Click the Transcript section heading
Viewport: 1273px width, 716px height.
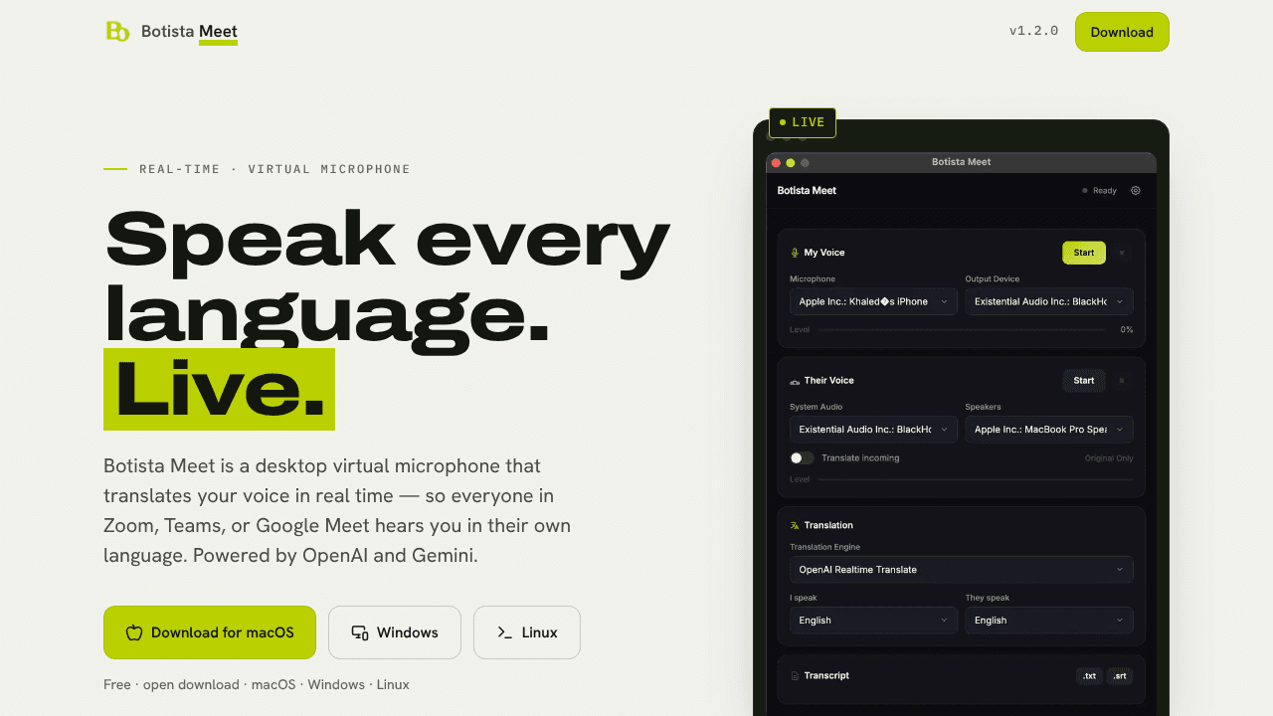pos(826,676)
